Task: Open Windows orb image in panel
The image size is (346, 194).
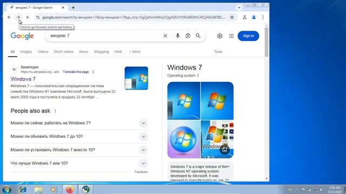Action: [184, 139]
